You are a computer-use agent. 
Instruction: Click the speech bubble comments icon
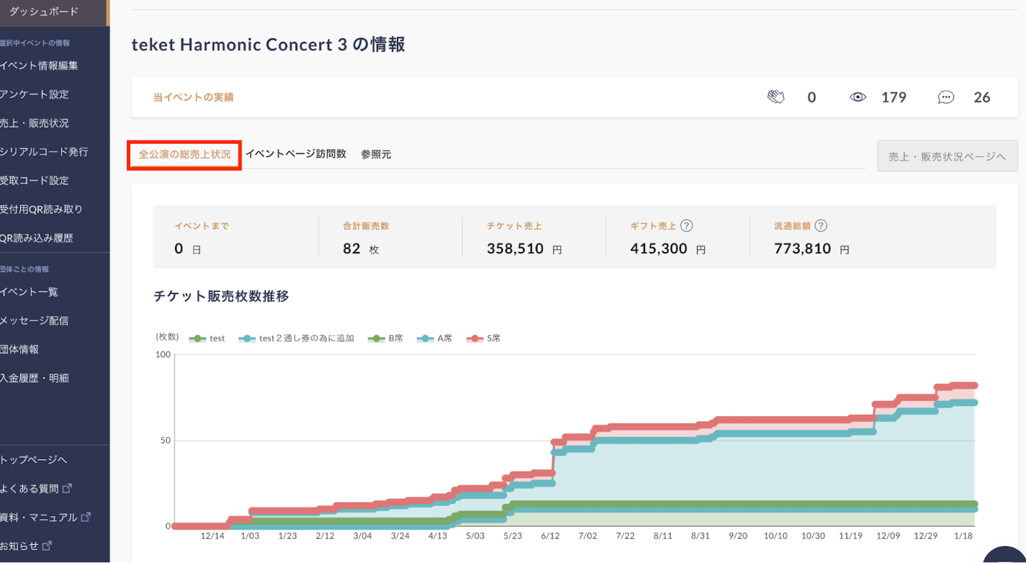(946, 97)
